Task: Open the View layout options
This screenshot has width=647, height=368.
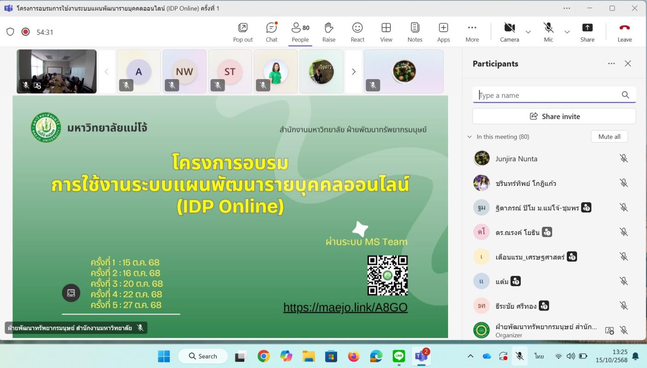Action: coord(386,32)
